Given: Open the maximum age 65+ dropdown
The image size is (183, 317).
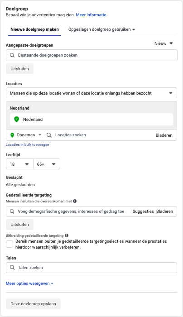Looking at the screenshot, I should click(47, 164).
